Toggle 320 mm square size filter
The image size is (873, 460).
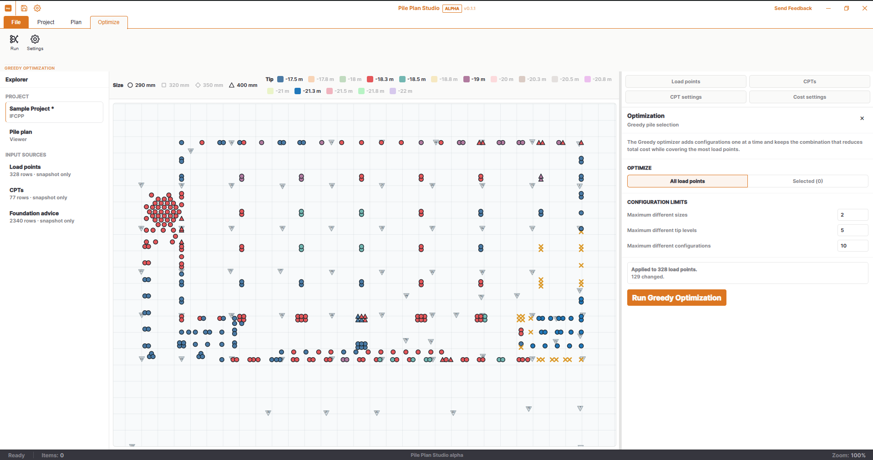tap(175, 85)
